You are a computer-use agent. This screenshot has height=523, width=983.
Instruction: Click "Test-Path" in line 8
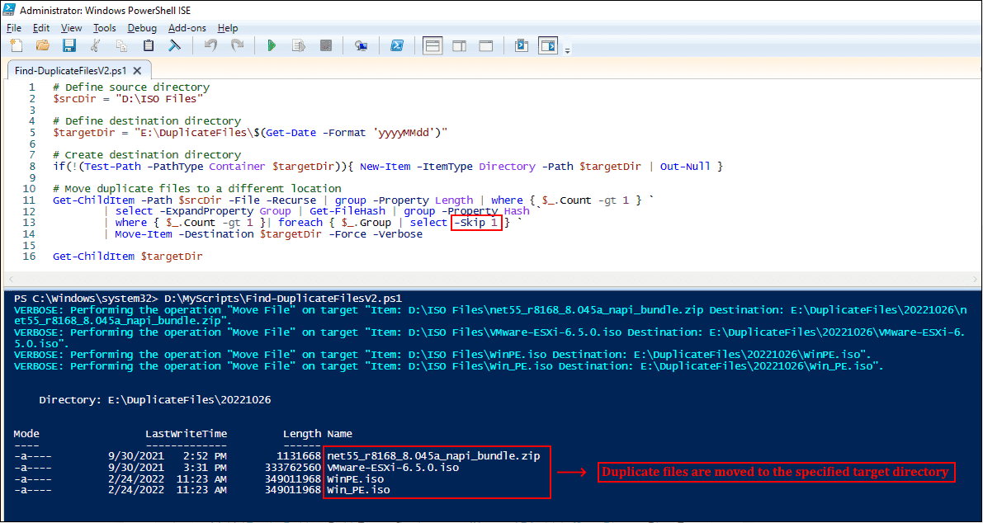[111, 167]
